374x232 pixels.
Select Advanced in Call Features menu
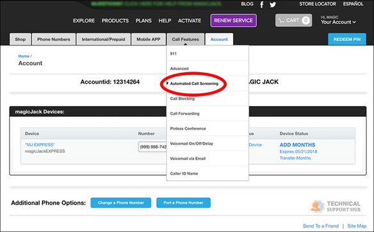pyautogui.click(x=207, y=68)
